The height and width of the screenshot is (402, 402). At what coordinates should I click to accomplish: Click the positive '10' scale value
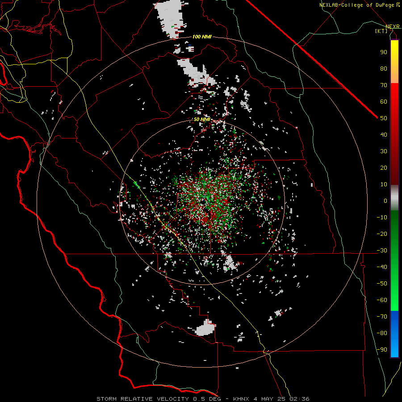point(384,184)
